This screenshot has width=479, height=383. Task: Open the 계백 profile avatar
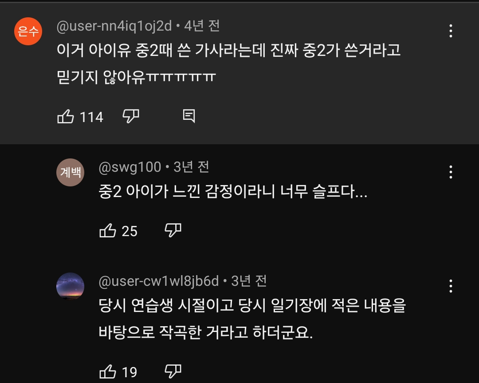click(71, 172)
